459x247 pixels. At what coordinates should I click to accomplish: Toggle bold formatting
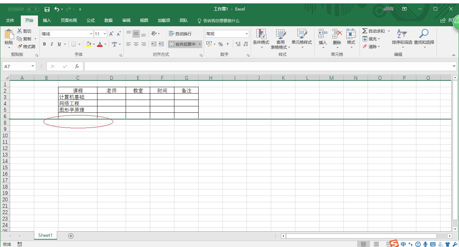coord(44,44)
